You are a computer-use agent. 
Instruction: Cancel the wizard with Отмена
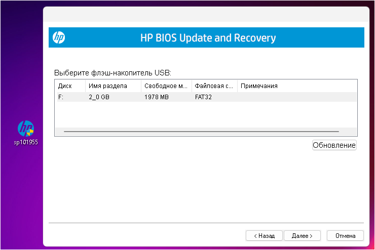(345, 236)
